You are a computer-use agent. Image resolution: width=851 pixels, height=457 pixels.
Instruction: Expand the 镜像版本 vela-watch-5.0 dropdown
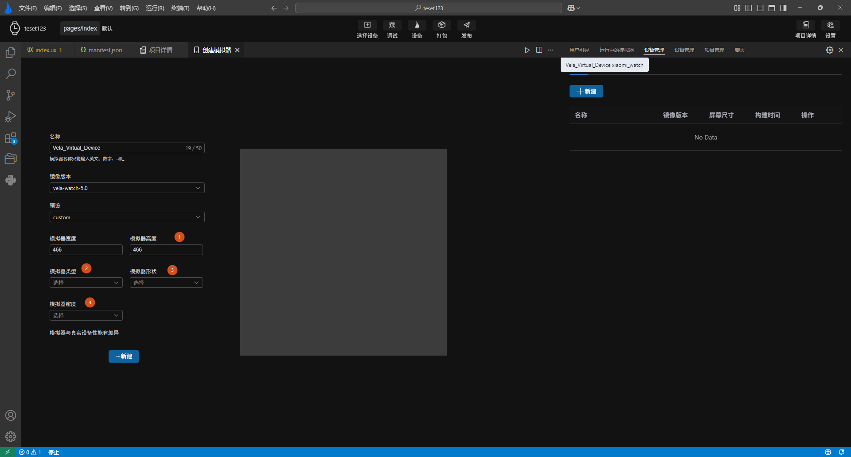tap(127, 188)
